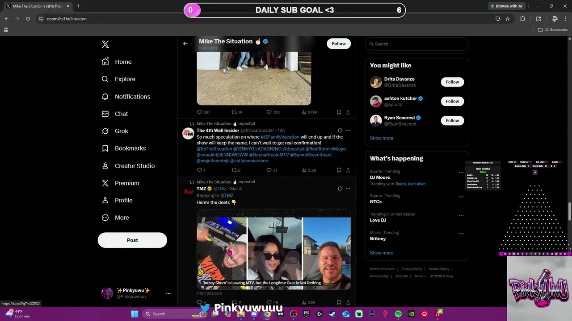The width and height of the screenshot is (572, 321).
Task: Open Grok in the sidebar
Action: 115,131
